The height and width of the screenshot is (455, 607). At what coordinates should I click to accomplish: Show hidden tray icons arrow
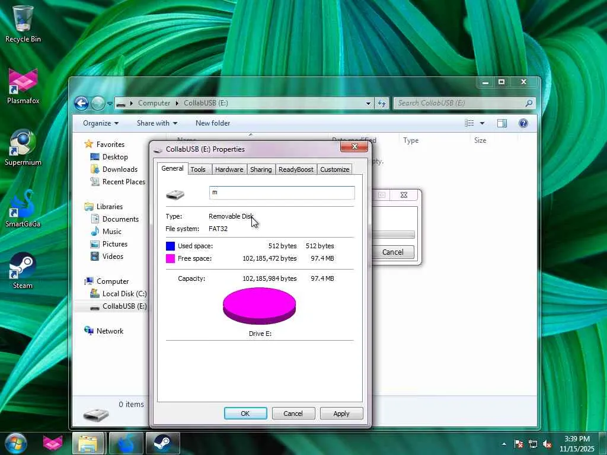(x=504, y=444)
